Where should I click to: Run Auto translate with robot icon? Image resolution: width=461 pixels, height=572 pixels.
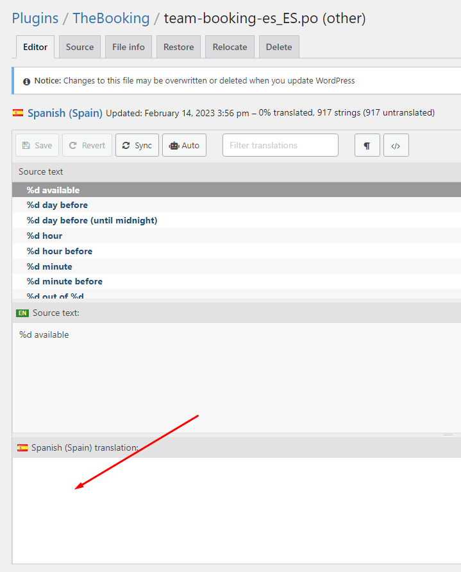click(184, 145)
